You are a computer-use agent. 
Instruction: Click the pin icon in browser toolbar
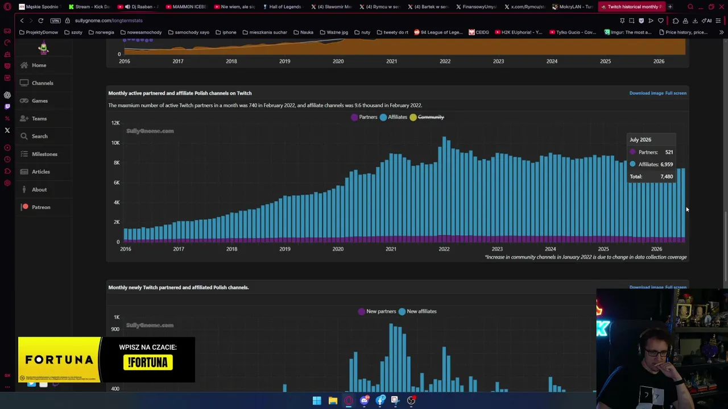(x=622, y=20)
